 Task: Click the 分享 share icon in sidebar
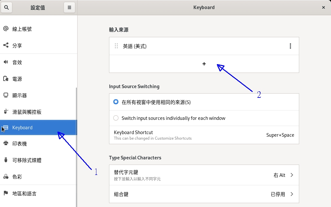coord(6,45)
